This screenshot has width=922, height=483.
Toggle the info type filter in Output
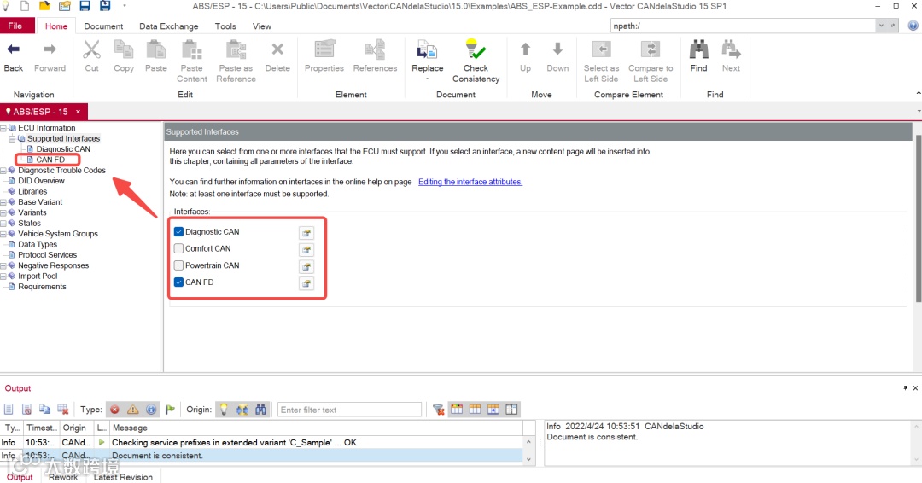151,410
